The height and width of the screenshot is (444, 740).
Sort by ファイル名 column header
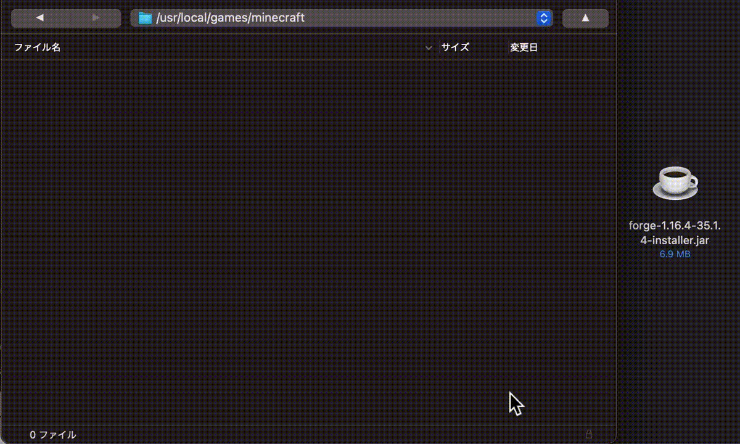pyautogui.click(x=37, y=47)
